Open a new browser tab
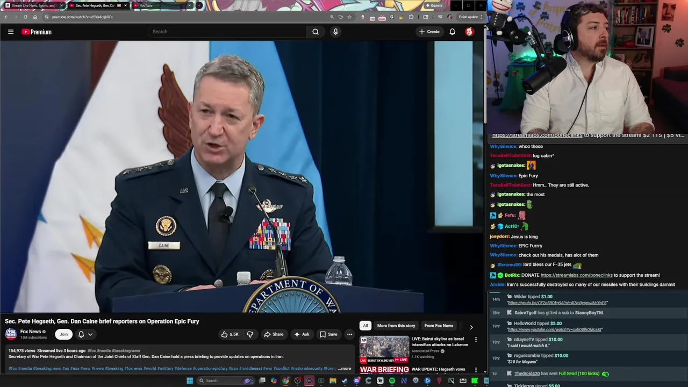Image resolution: width=688 pixels, height=387 pixels. 199,5
